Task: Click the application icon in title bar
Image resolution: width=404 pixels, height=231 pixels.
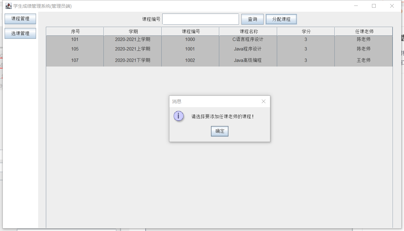Action: point(9,6)
